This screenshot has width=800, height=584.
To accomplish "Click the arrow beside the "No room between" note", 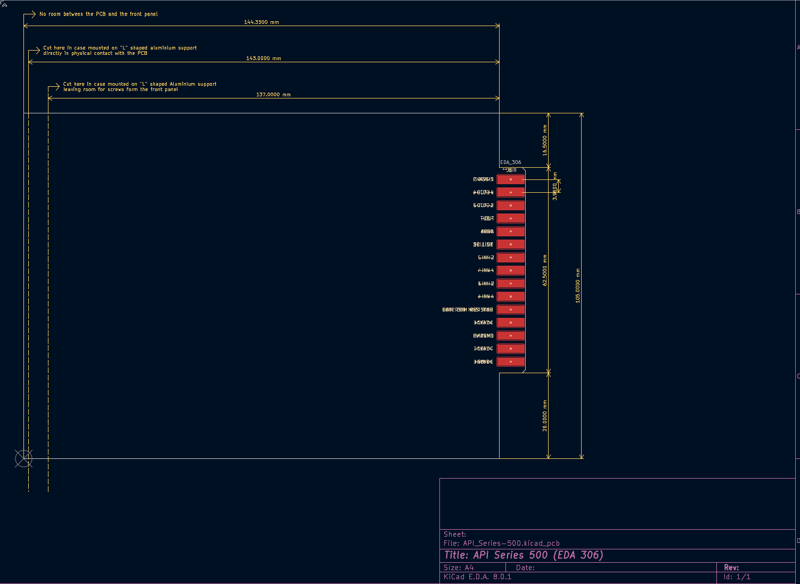I will click(x=30, y=14).
